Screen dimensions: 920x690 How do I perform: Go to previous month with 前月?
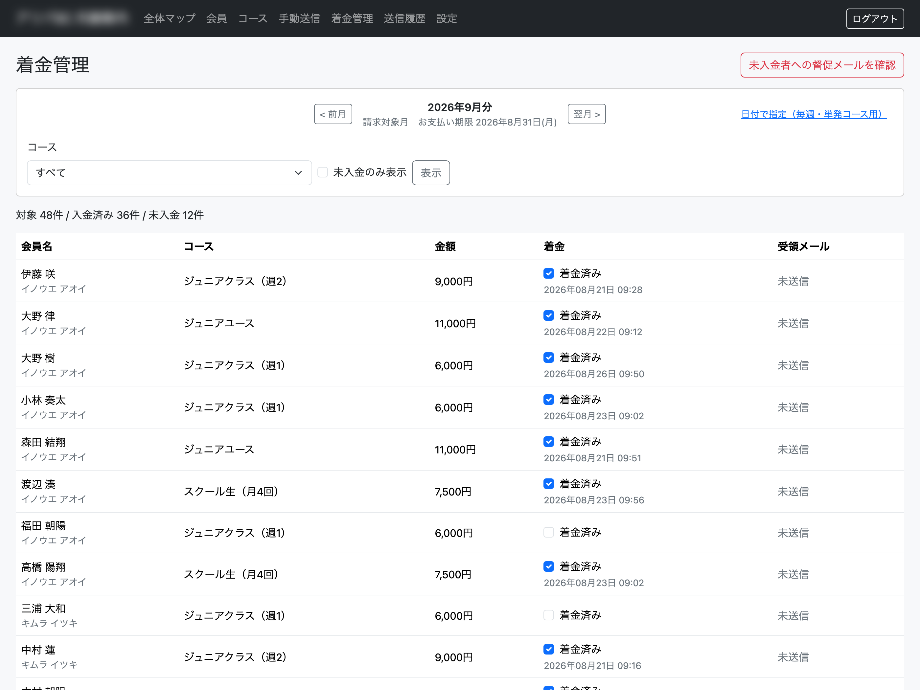pos(333,114)
